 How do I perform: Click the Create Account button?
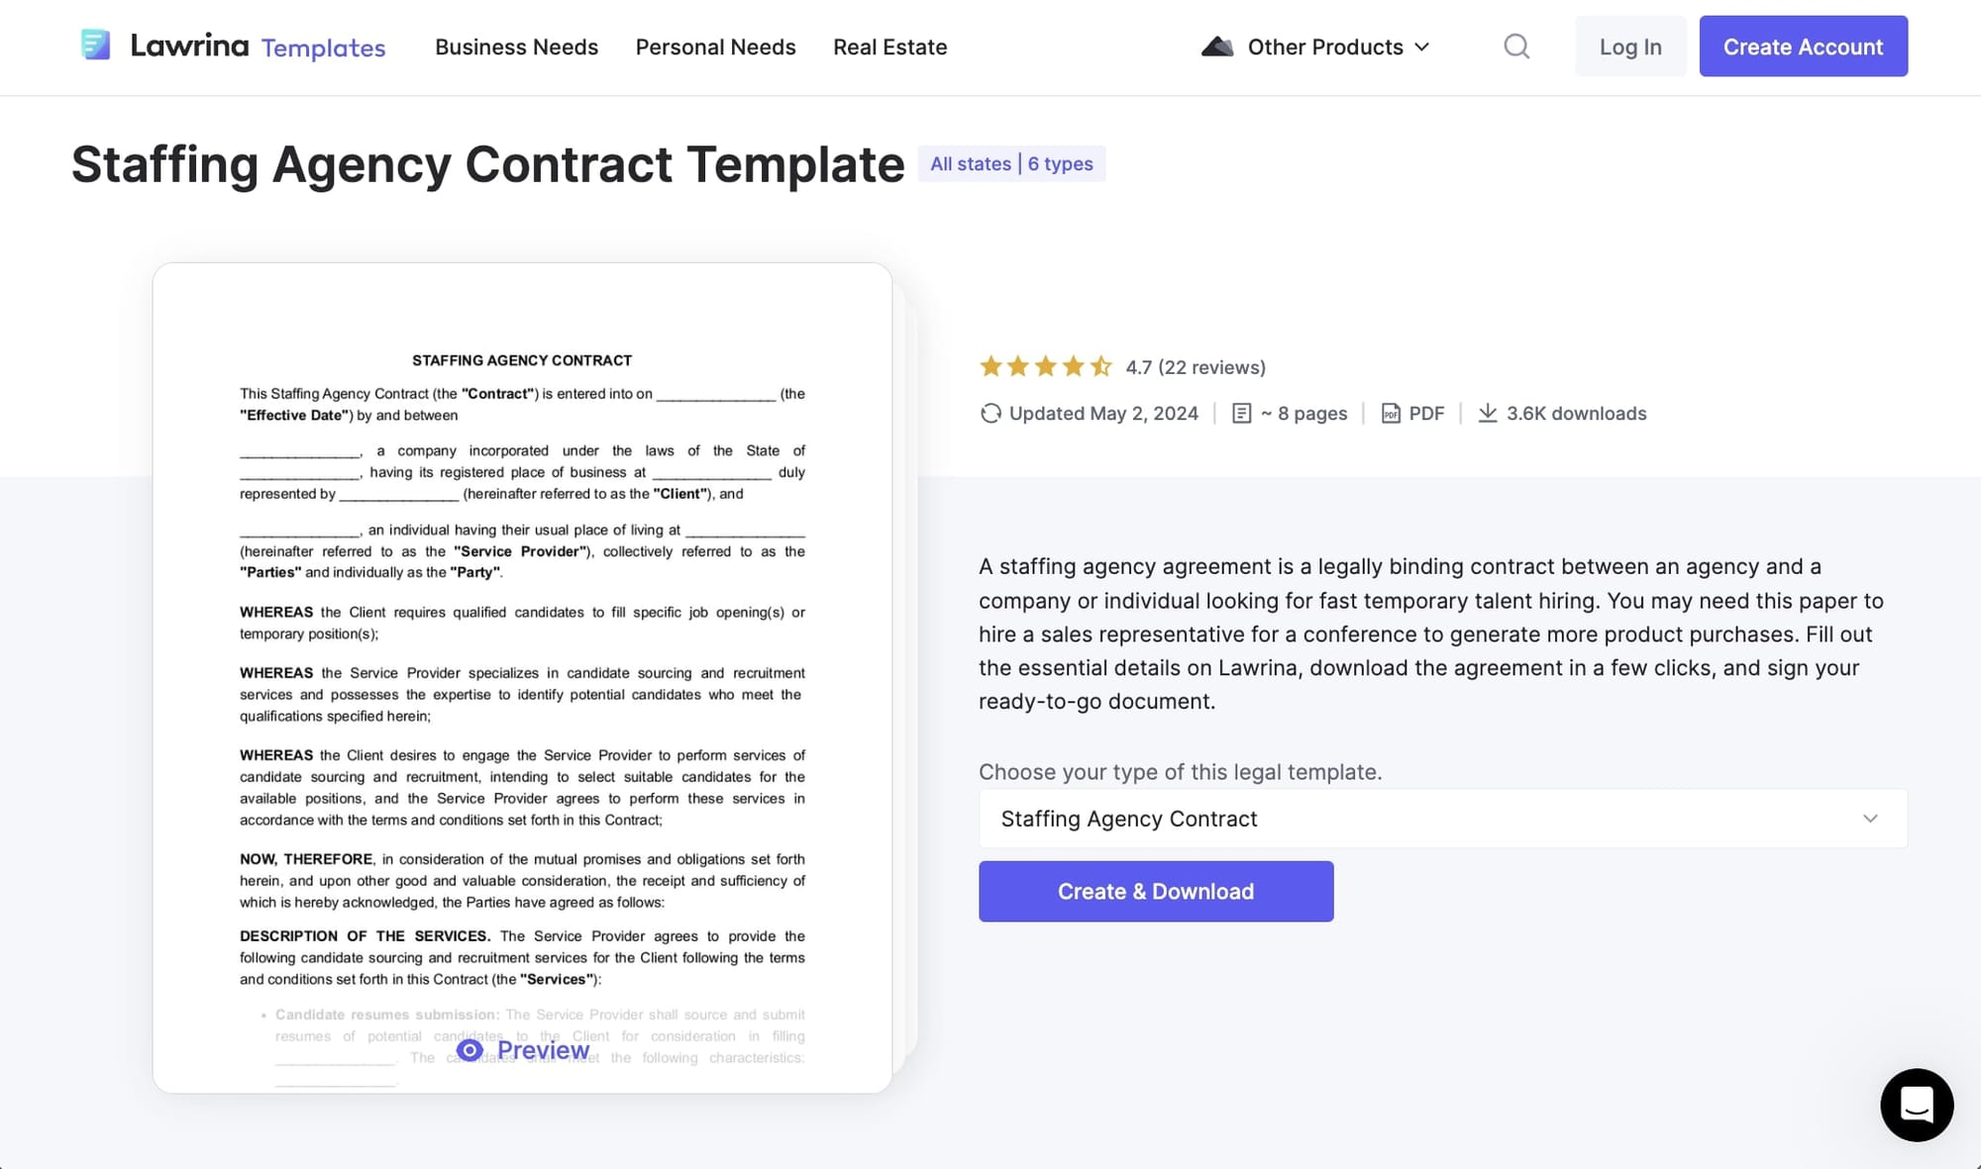point(1803,46)
